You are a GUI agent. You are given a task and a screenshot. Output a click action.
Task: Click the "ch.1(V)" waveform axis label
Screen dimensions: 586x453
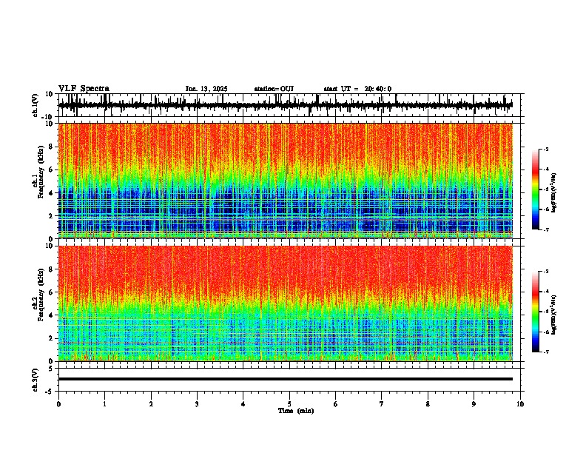36,105
